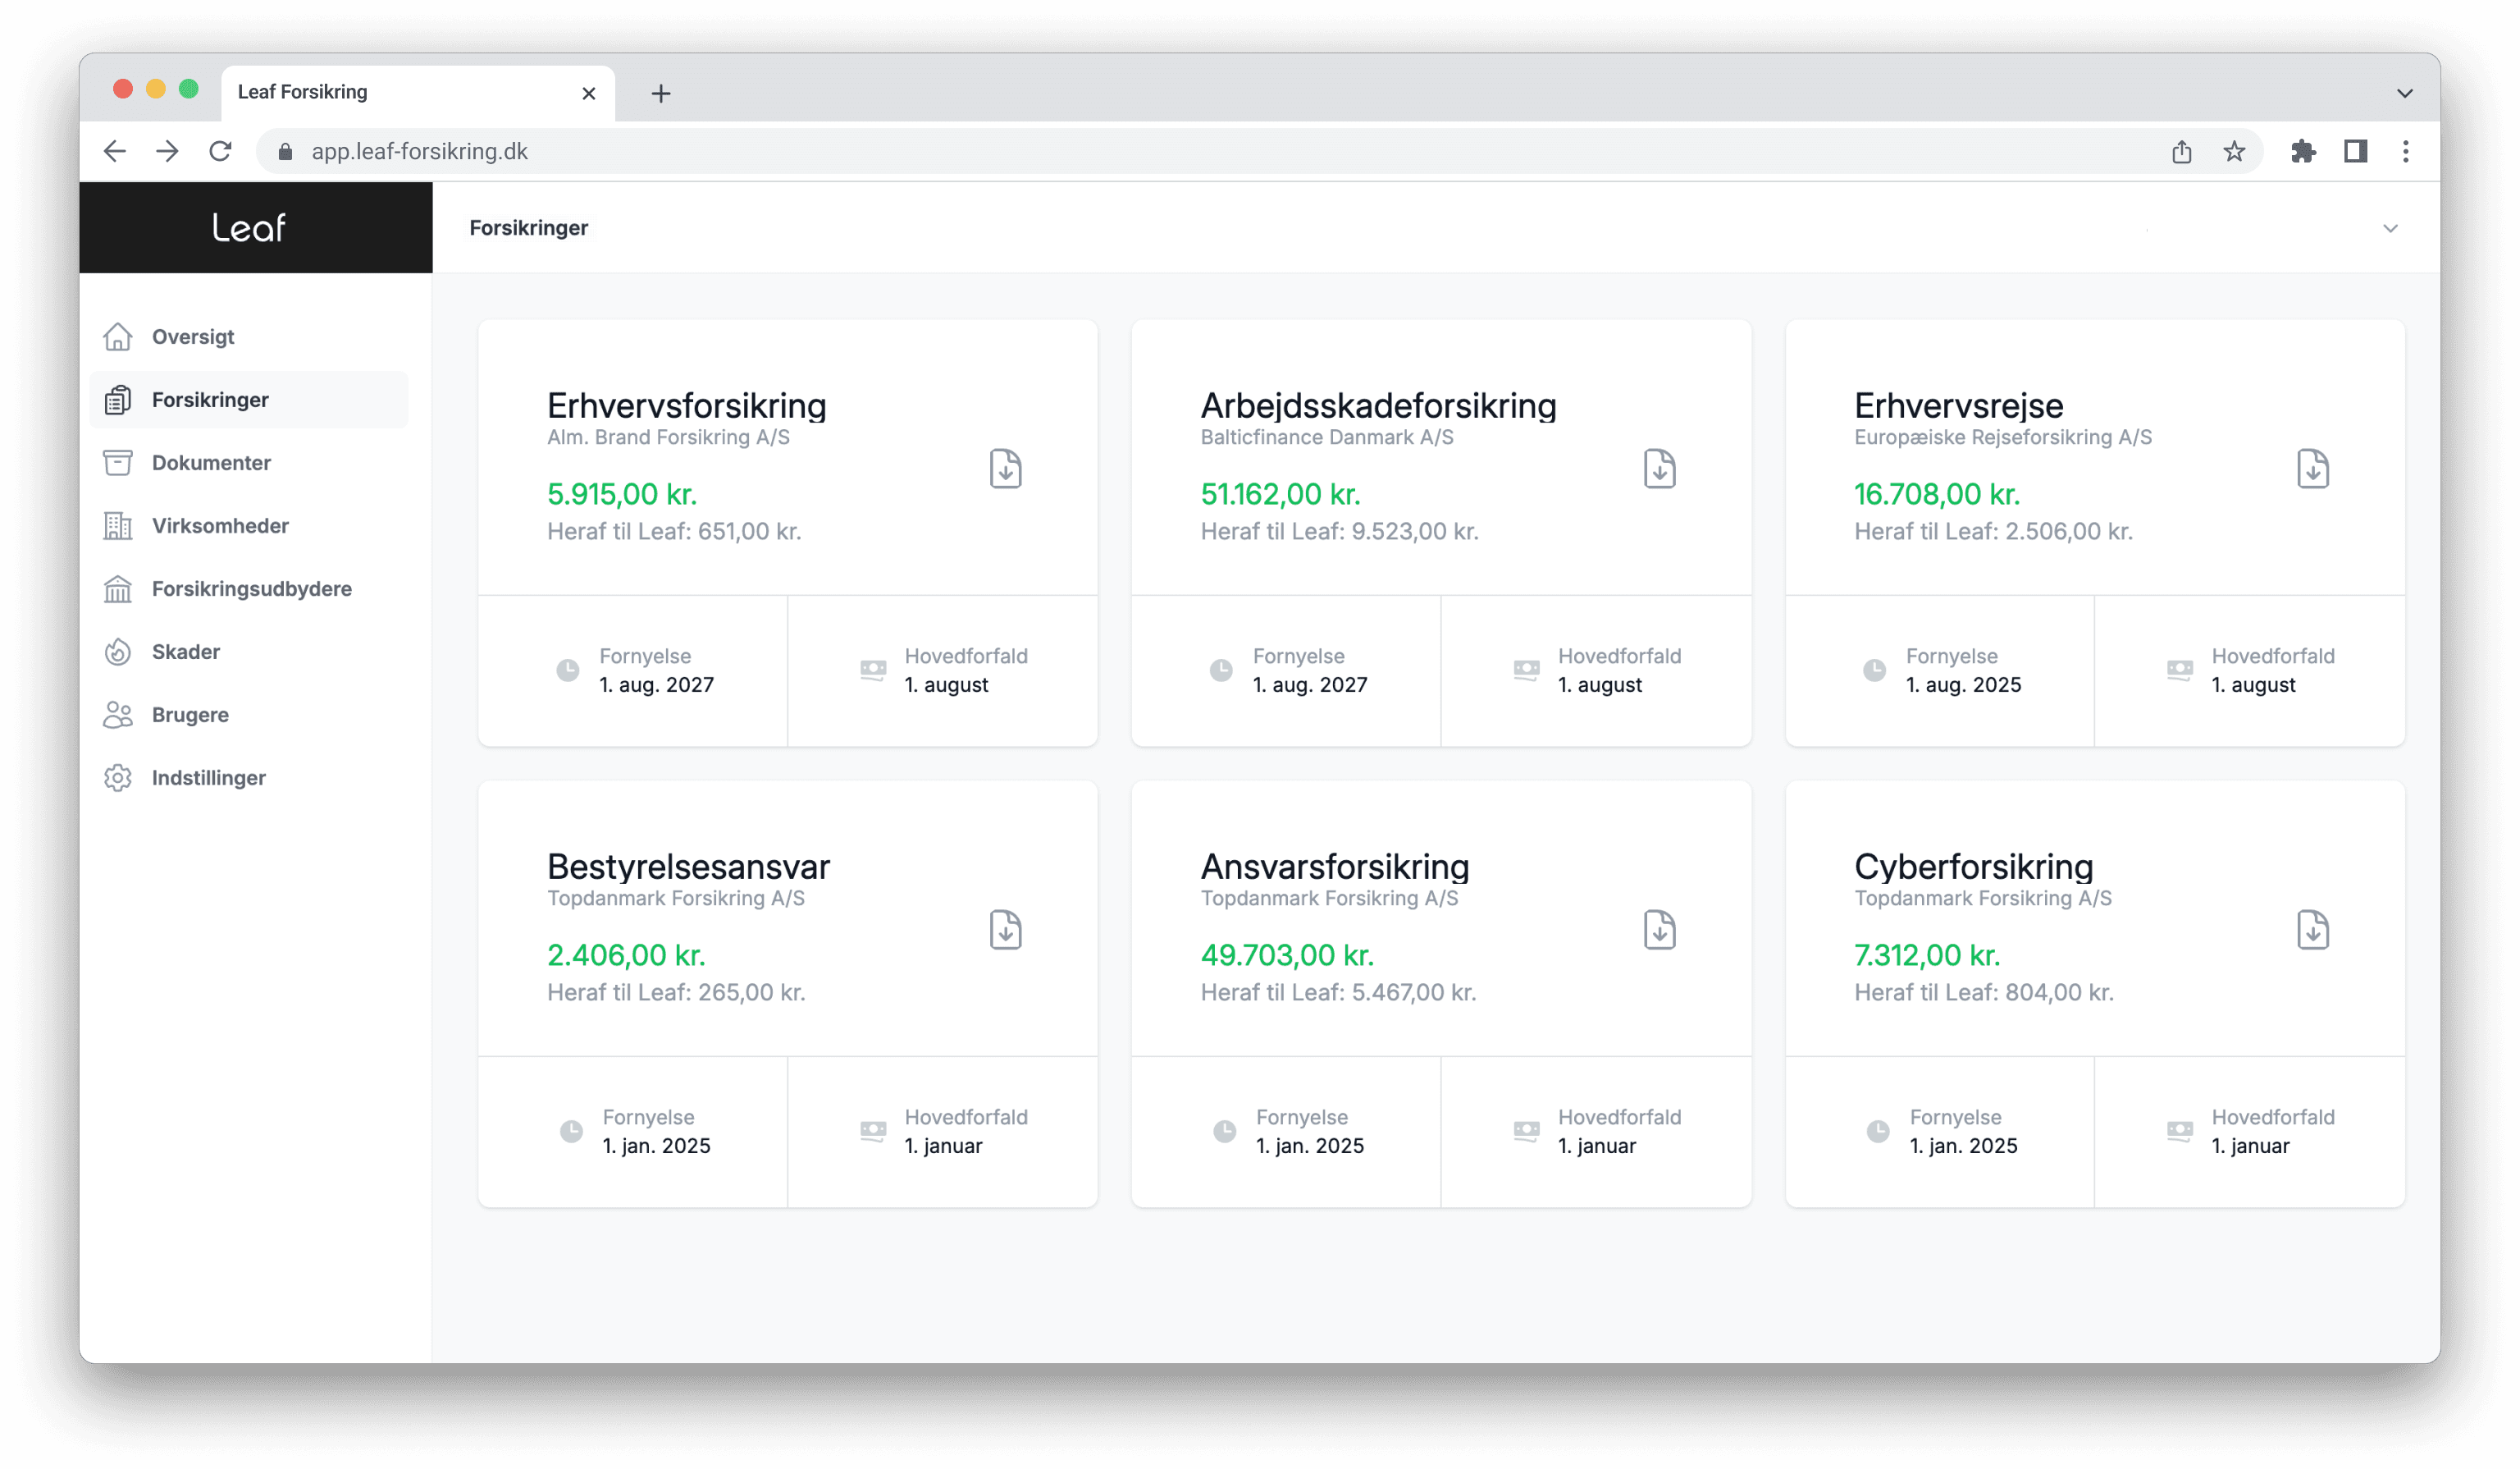Image resolution: width=2520 pixels, height=1469 pixels.
Task: Click the address bar showing app.leaf-forsikring.dk
Action: click(418, 151)
